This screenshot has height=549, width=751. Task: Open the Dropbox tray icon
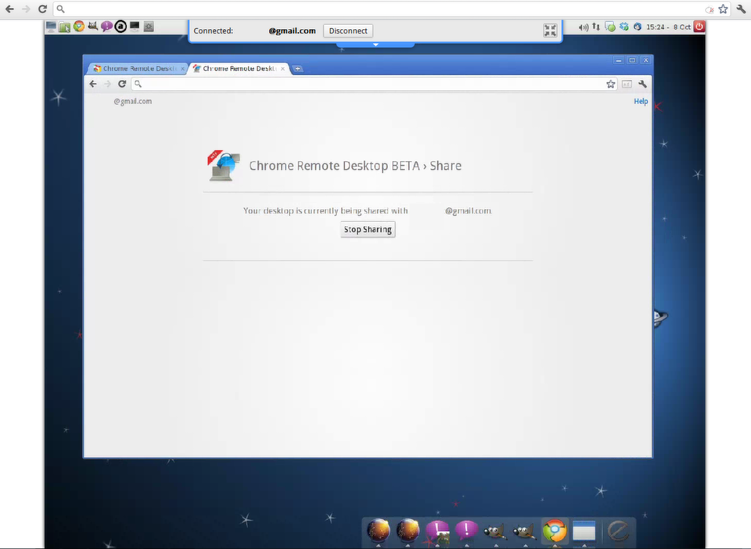pos(623,27)
